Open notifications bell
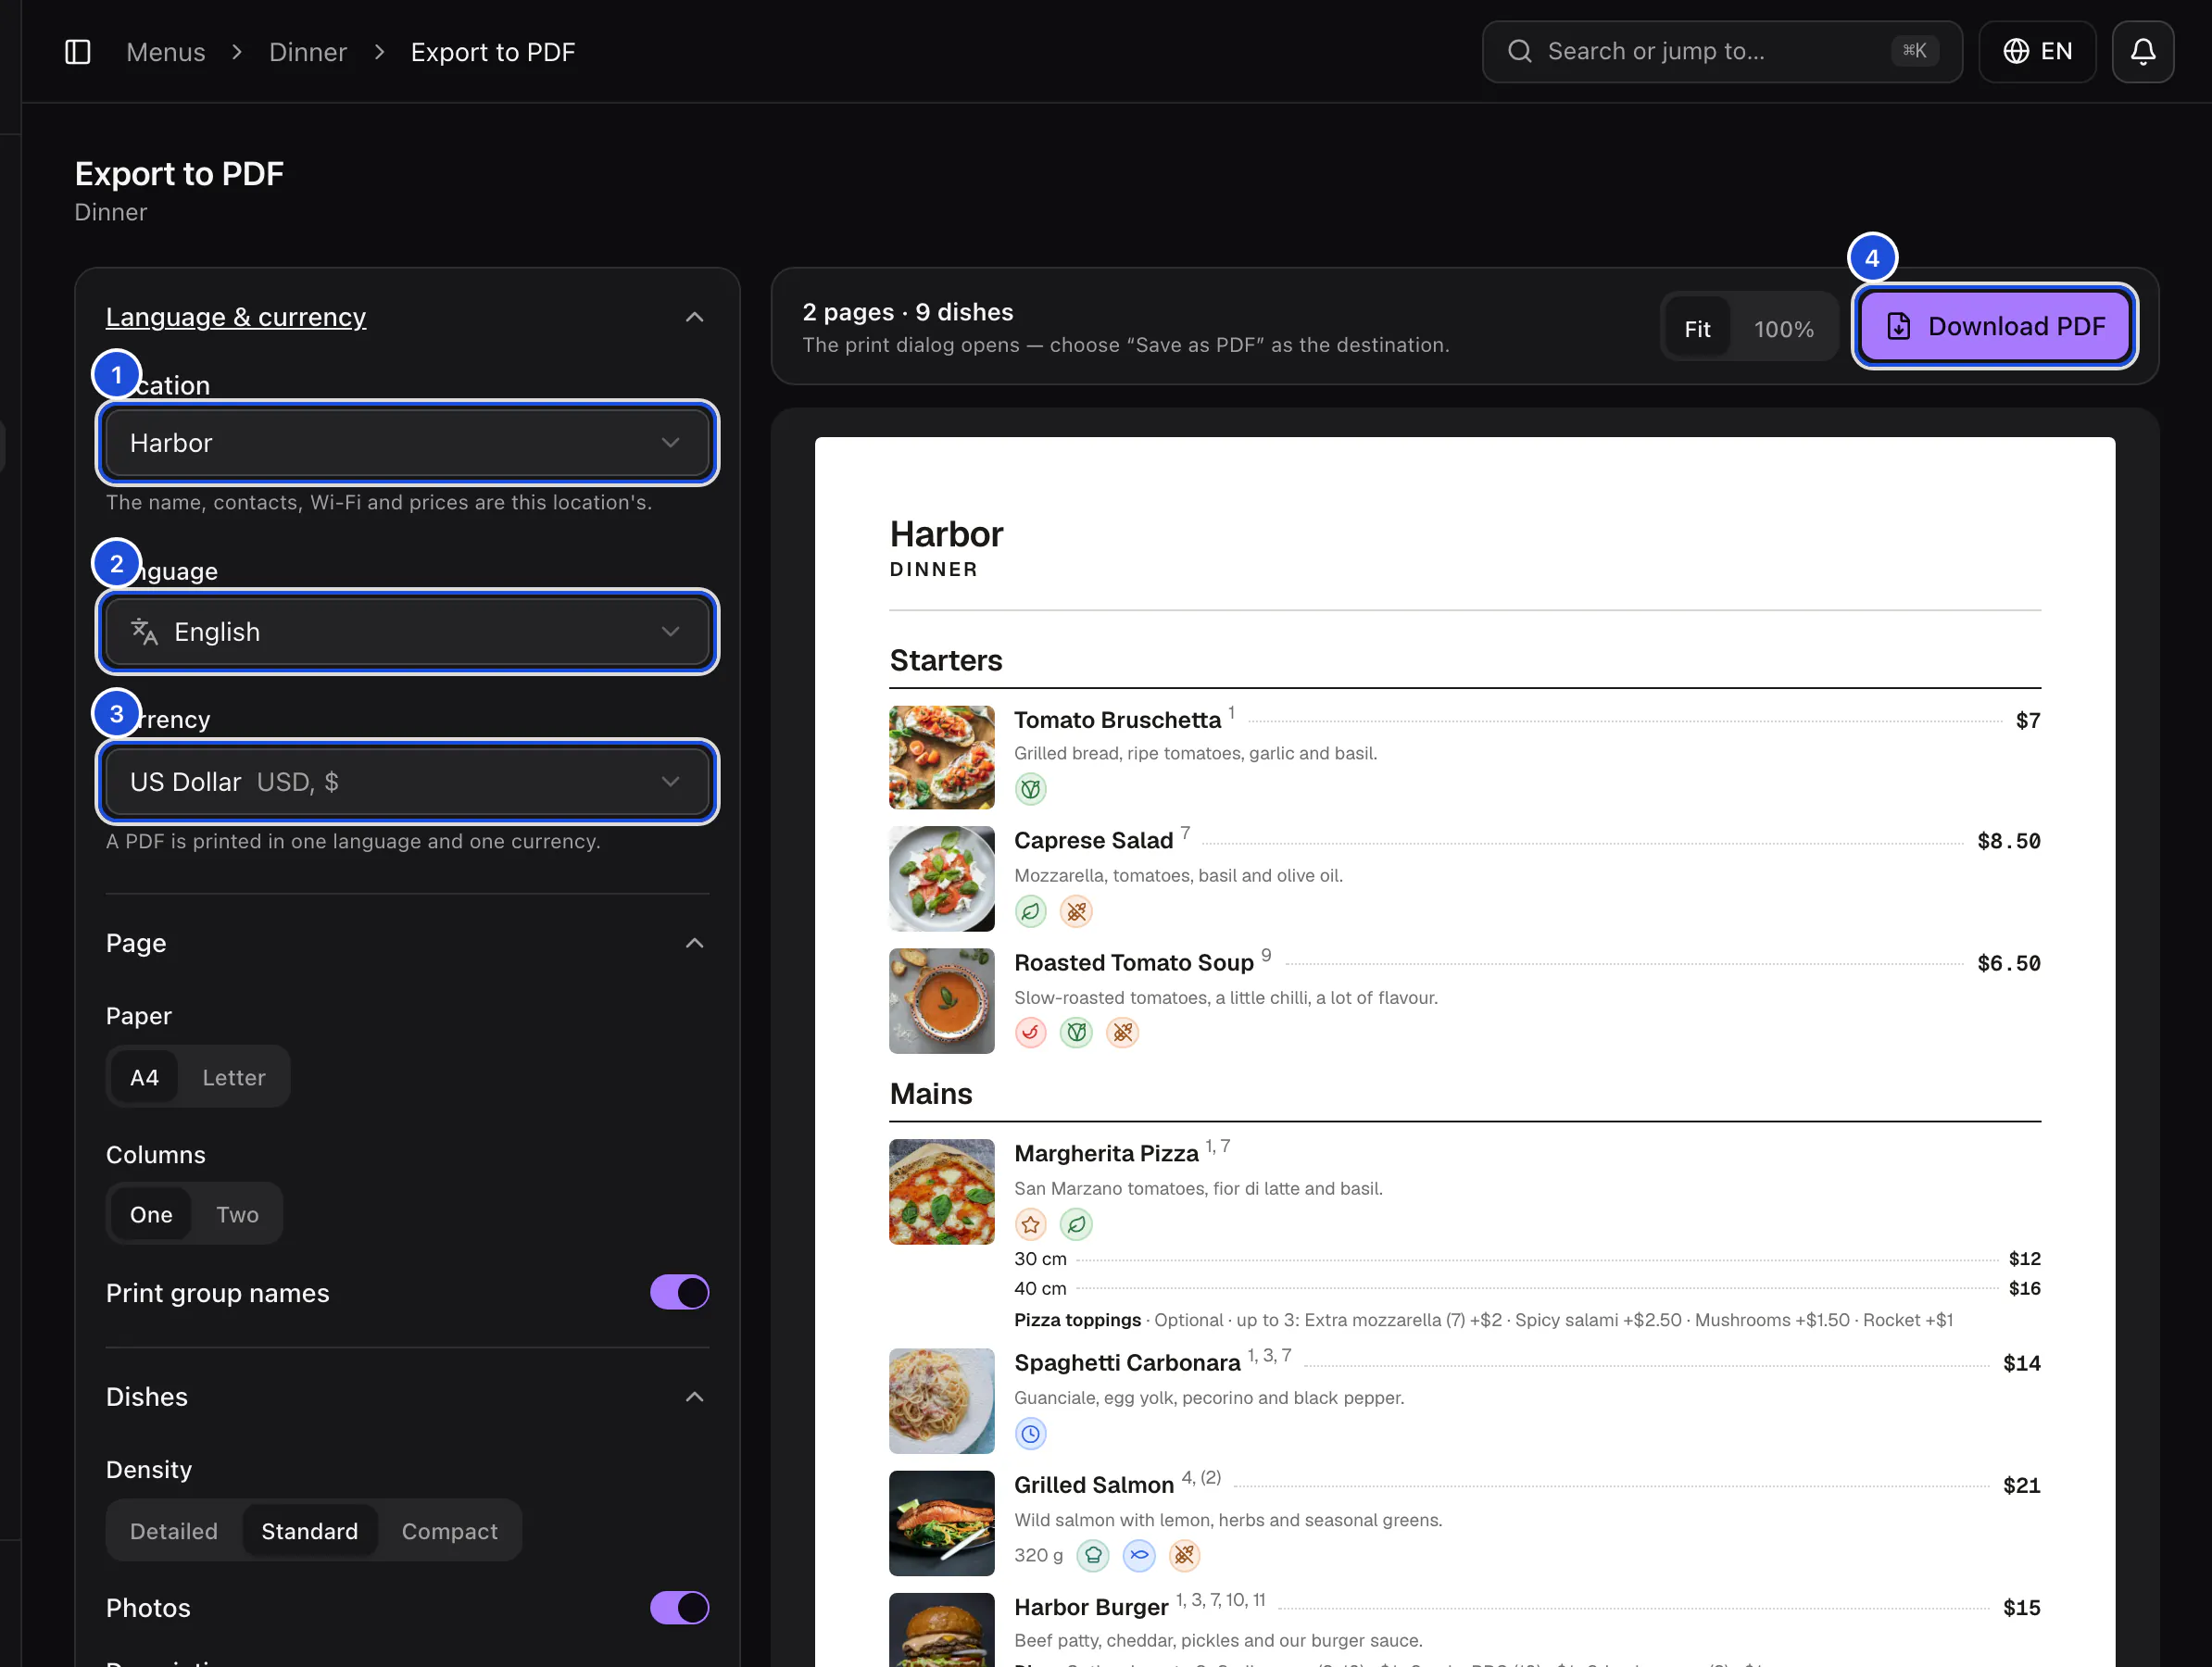Image resolution: width=2212 pixels, height=1667 pixels. click(2142, 52)
